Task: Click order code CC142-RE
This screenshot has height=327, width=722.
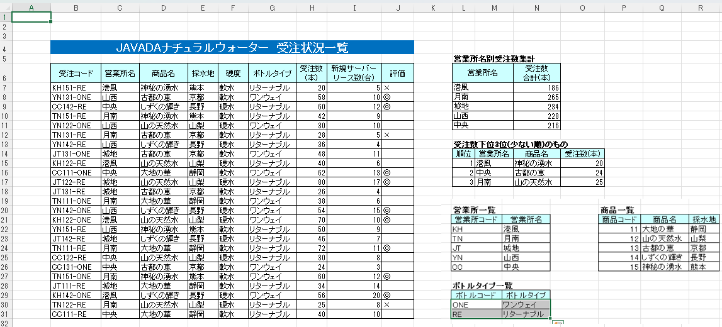Action: click(76, 107)
